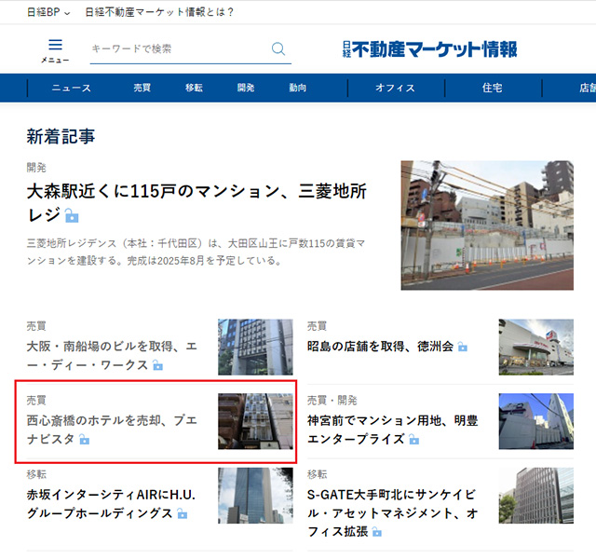Screen dimensions: 596x559
Task: Open 神宮前でマンション用地 article
Action: (393, 429)
